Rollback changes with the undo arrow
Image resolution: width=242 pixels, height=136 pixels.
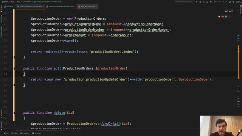(x=234, y=2)
